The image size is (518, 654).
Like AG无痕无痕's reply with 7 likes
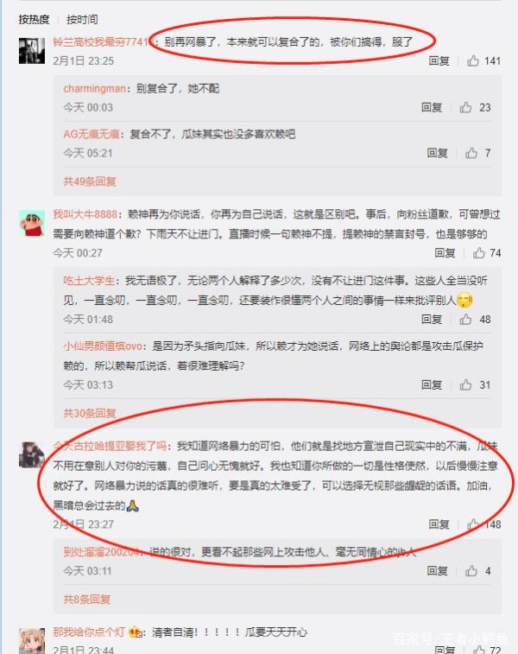[471, 153]
